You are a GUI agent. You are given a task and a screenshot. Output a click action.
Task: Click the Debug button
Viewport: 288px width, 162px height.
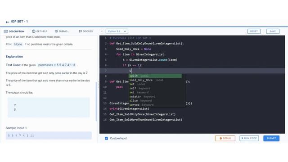(x=225, y=138)
